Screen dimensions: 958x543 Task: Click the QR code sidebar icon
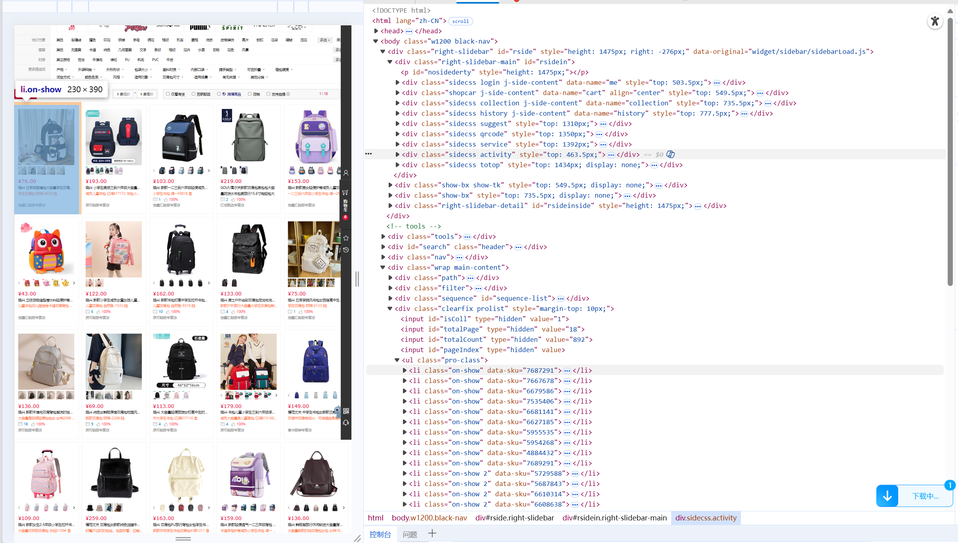(x=346, y=411)
